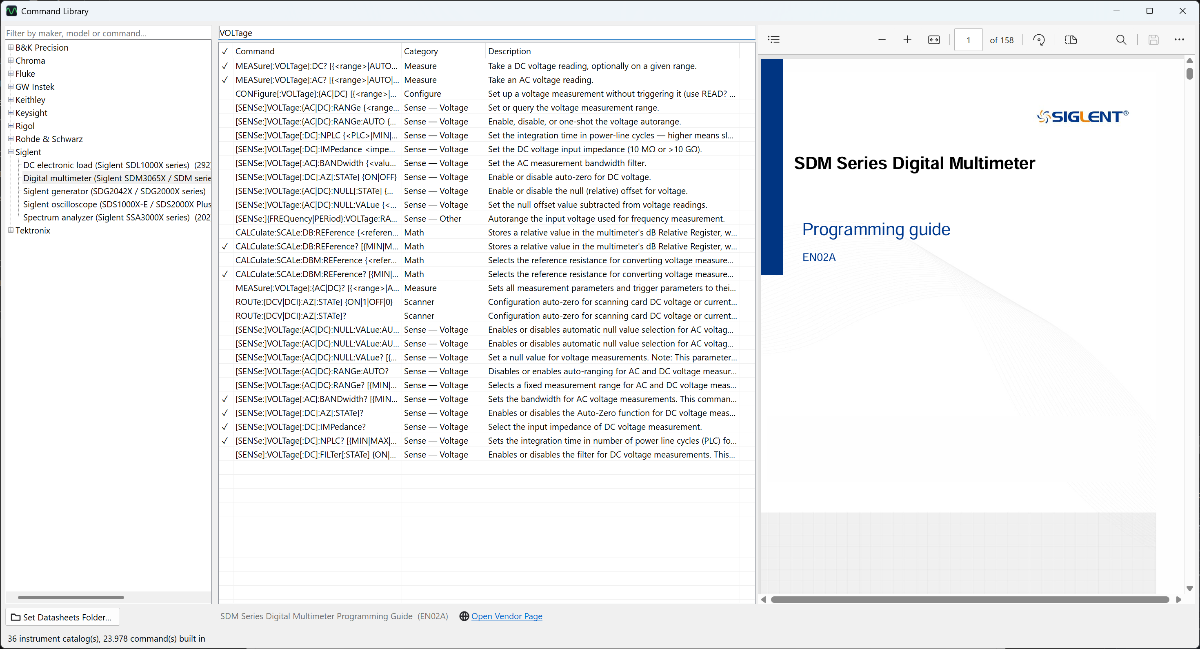Click the Command Library app icon
The image size is (1200, 649).
coord(11,11)
